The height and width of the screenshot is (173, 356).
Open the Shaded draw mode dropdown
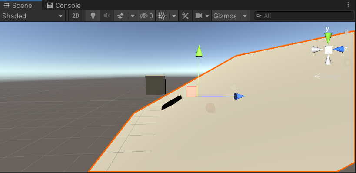pos(33,16)
